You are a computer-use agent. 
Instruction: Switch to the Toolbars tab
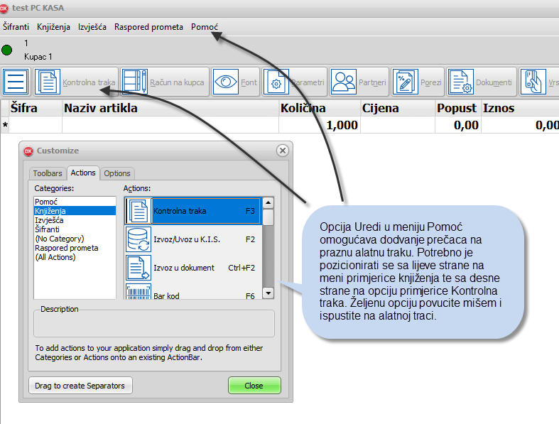click(x=48, y=173)
